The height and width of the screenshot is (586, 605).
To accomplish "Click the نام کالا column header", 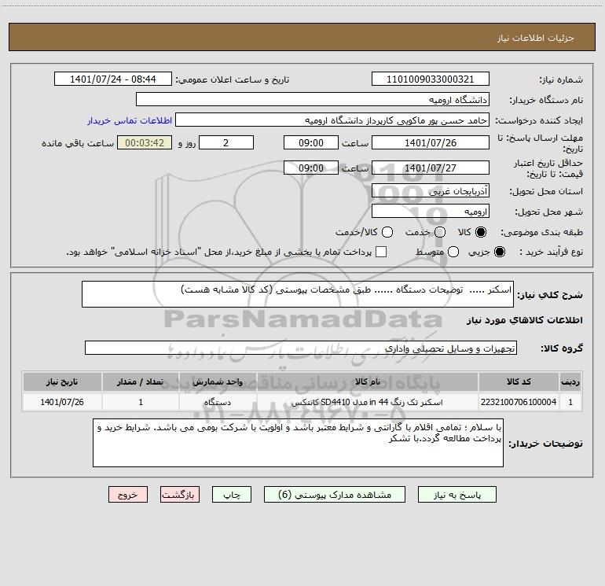I will point(368,381).
